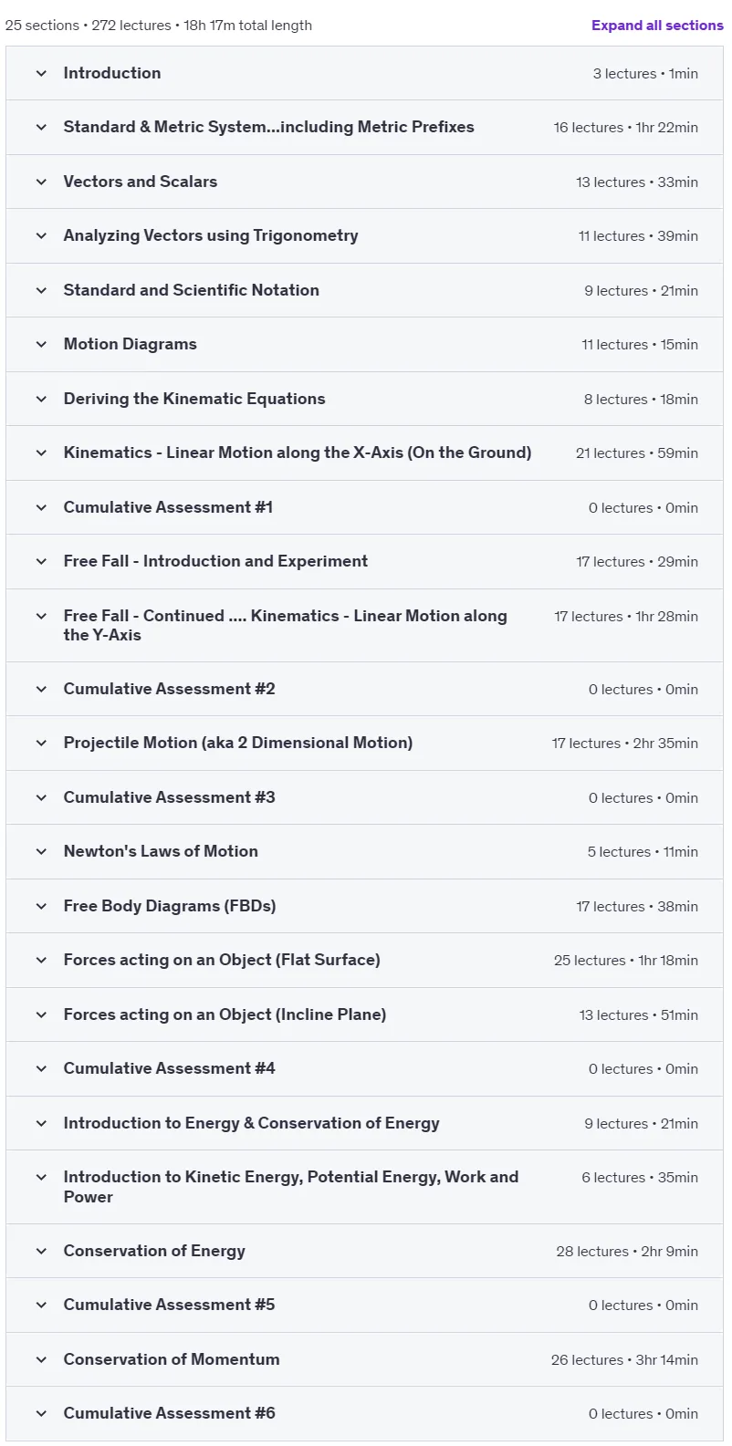The height and width of the screenshot is (1446, 732).
Task: Click the Expand all sections link
Action: 657,26
